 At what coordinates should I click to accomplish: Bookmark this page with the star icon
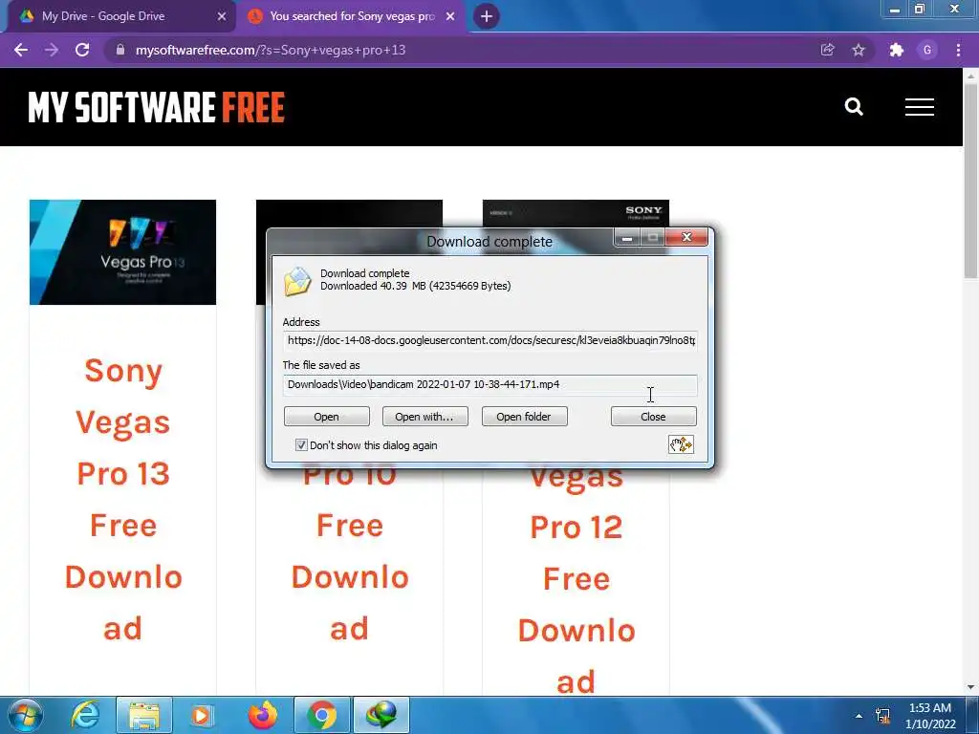[859, 50]
